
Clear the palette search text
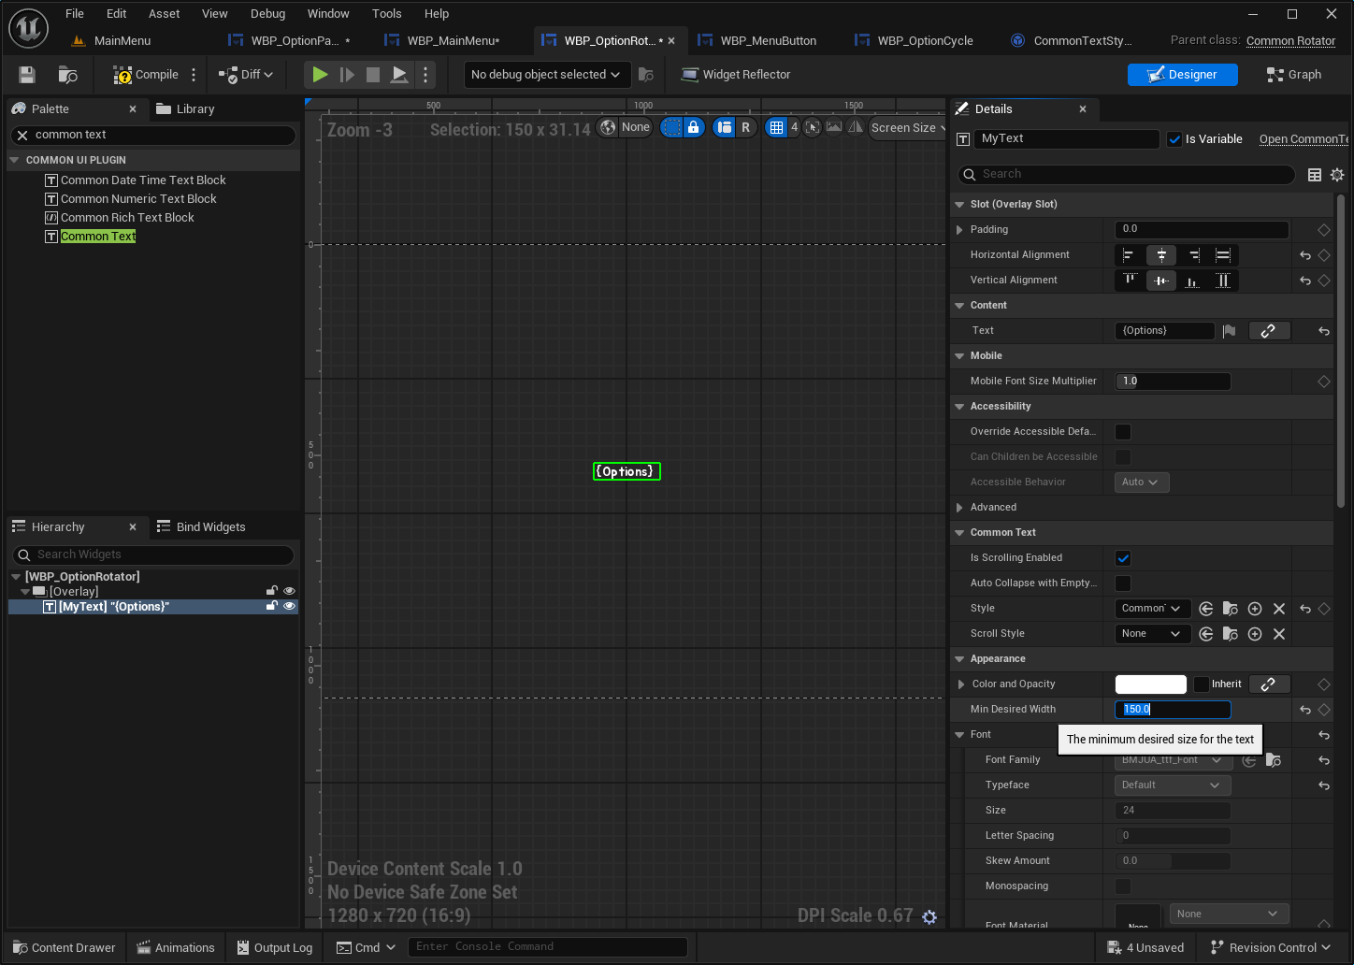22,136
